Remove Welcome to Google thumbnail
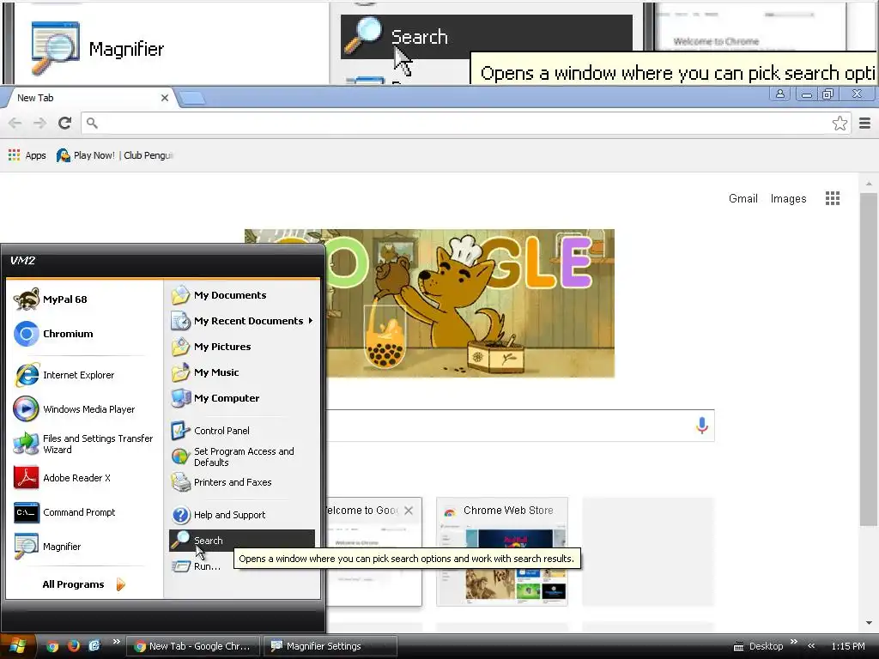The height and width of the screenshot is (659, 879). [x=409, y=511]
